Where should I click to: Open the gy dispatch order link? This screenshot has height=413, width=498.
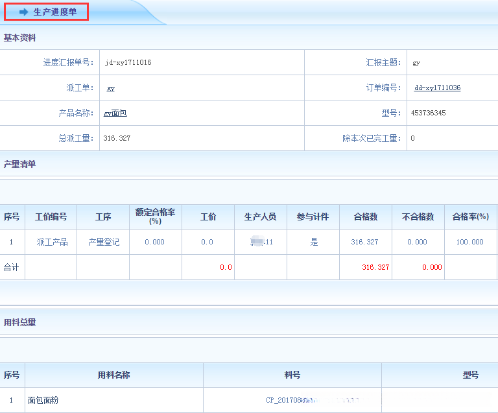[x=110, y=88]
